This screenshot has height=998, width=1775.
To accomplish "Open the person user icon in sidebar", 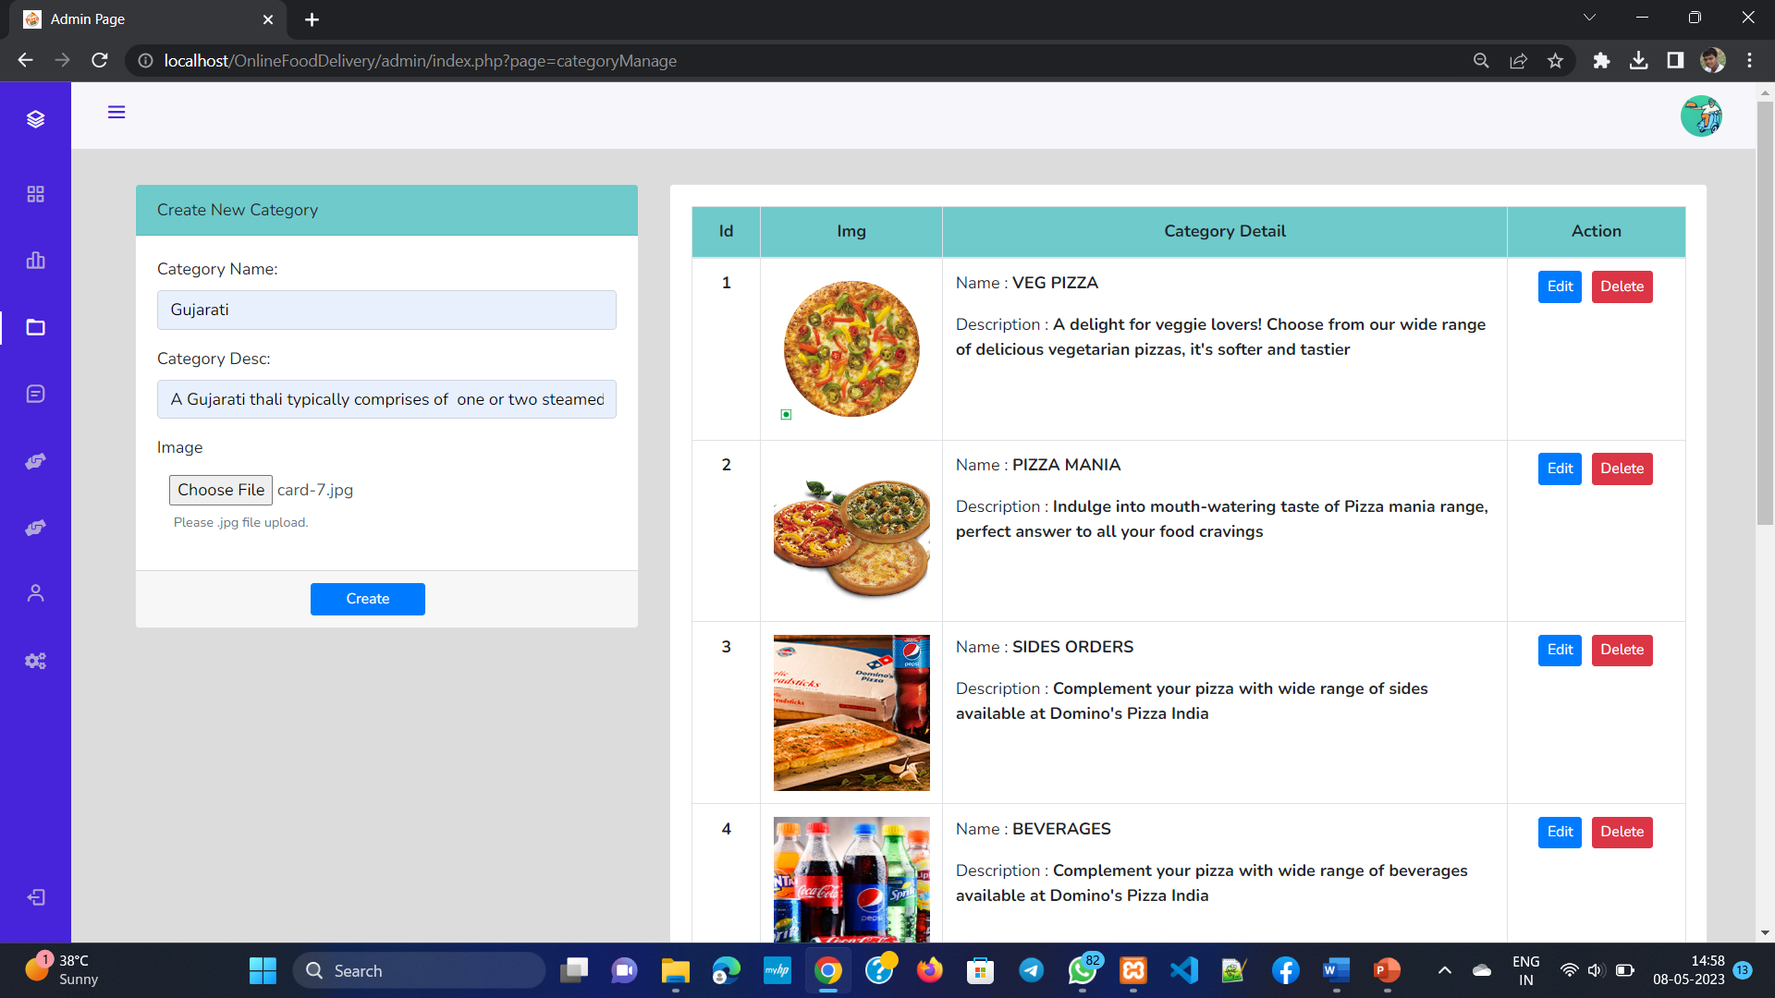I will [35, 593].
